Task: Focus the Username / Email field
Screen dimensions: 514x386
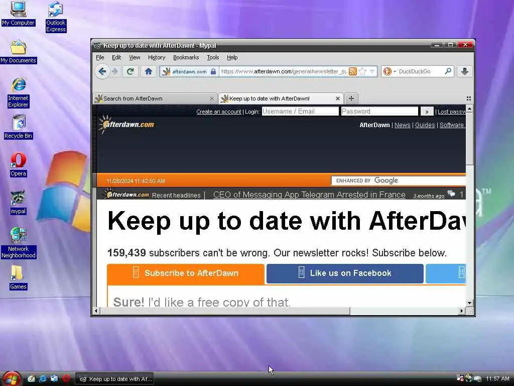Action: pyautogui.click(x=300, y=111)
